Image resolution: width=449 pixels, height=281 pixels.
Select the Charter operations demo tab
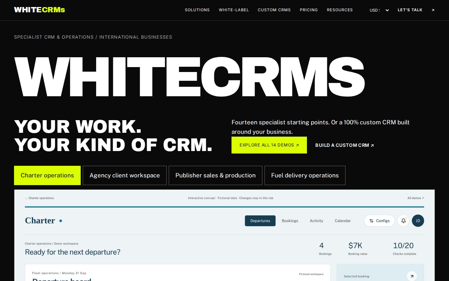click(x=47, y=175)
